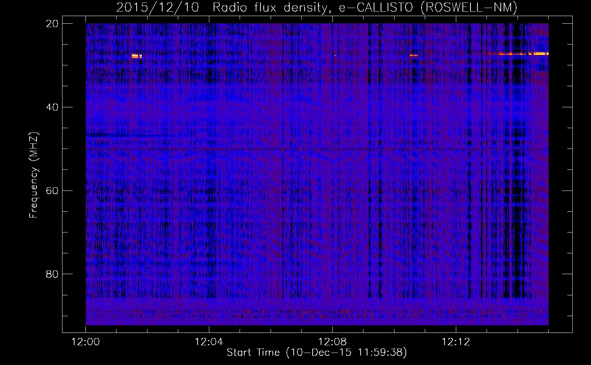The width and height of the screenshot is (591, 365).
Task: Click the '12:12' time tick label
Action: pyautogui.click(x=456, y=342)
